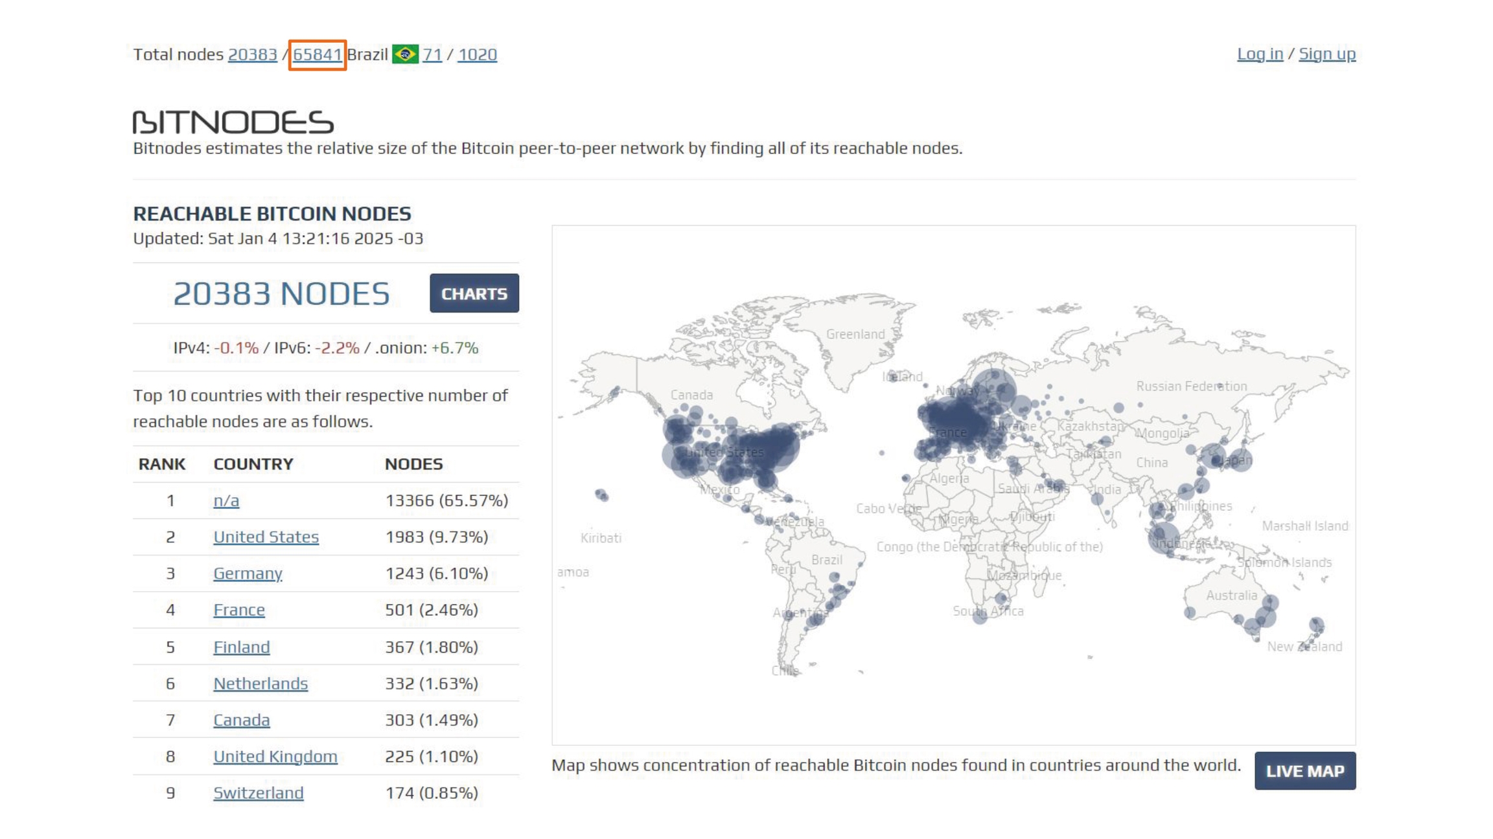The width and height of the screenshot is (1493, 839).
Task: Open total nodes 20383 link
Action: coord(252,54)
